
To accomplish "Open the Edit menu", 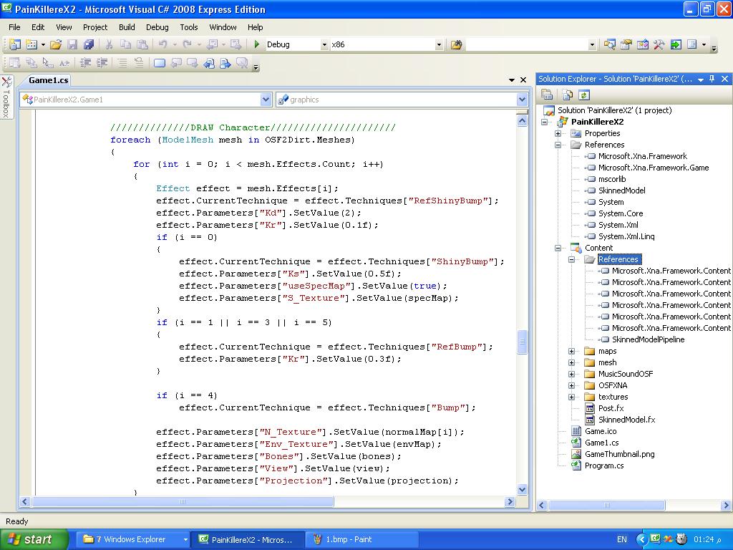I will click(x=38, y=27).
